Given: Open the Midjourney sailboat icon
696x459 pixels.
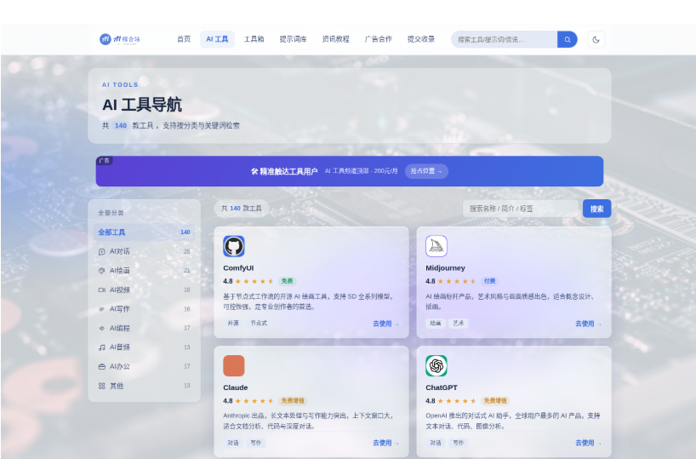Looking at the screenshot, I should tap(436, 246).
